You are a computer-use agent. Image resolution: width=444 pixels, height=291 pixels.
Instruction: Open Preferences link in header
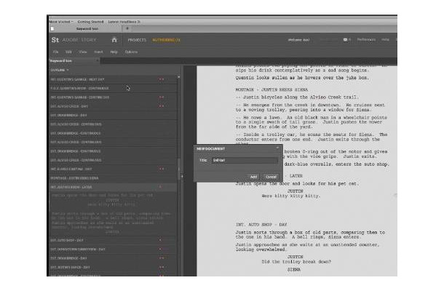366,39
